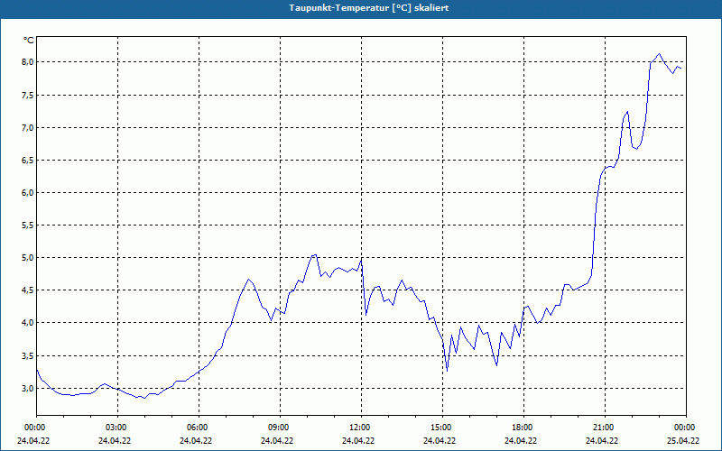
Task: Select the 7,0 y-axis label
Action: [x=28, y=127]
